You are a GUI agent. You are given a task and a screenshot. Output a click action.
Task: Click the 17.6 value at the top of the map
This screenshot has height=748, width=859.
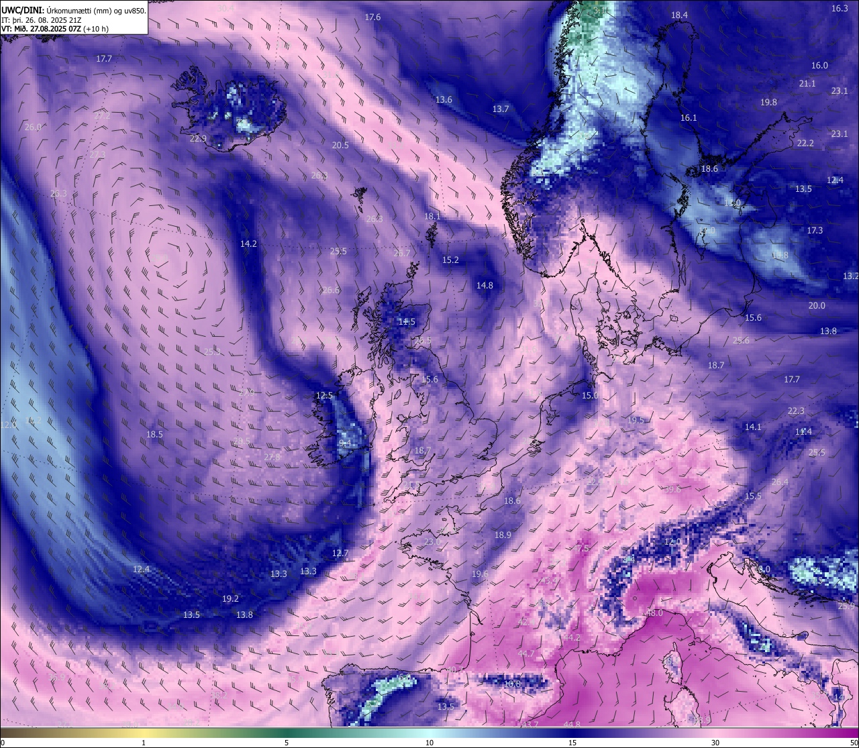point(372,17)
